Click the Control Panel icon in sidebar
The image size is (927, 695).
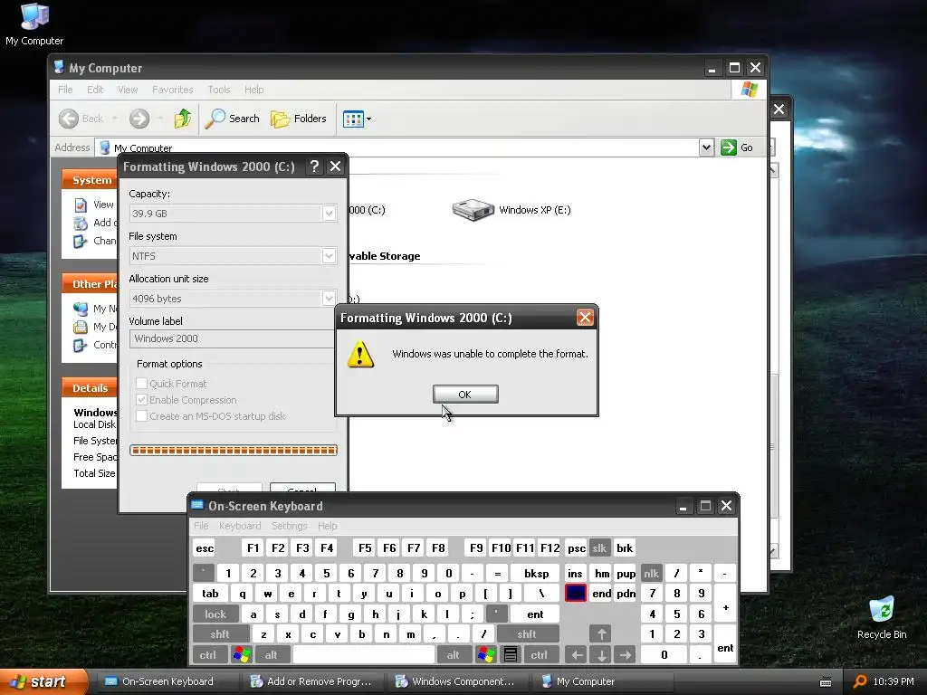coord(81,345)
